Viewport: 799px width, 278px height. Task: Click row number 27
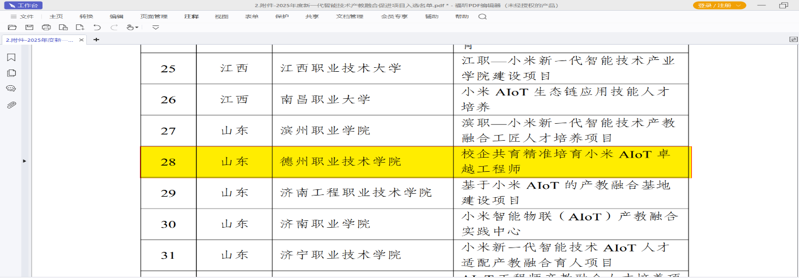click(168, 131)
